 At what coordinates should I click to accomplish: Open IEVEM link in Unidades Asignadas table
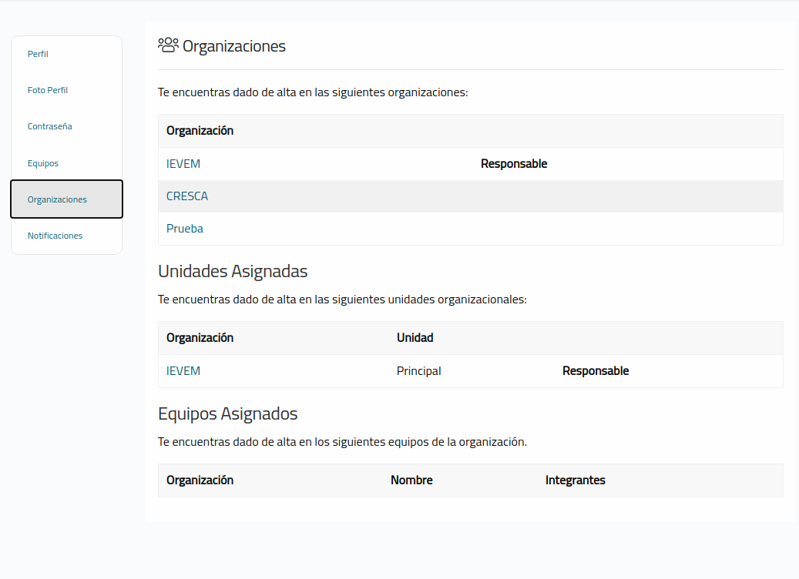point(183,370)
